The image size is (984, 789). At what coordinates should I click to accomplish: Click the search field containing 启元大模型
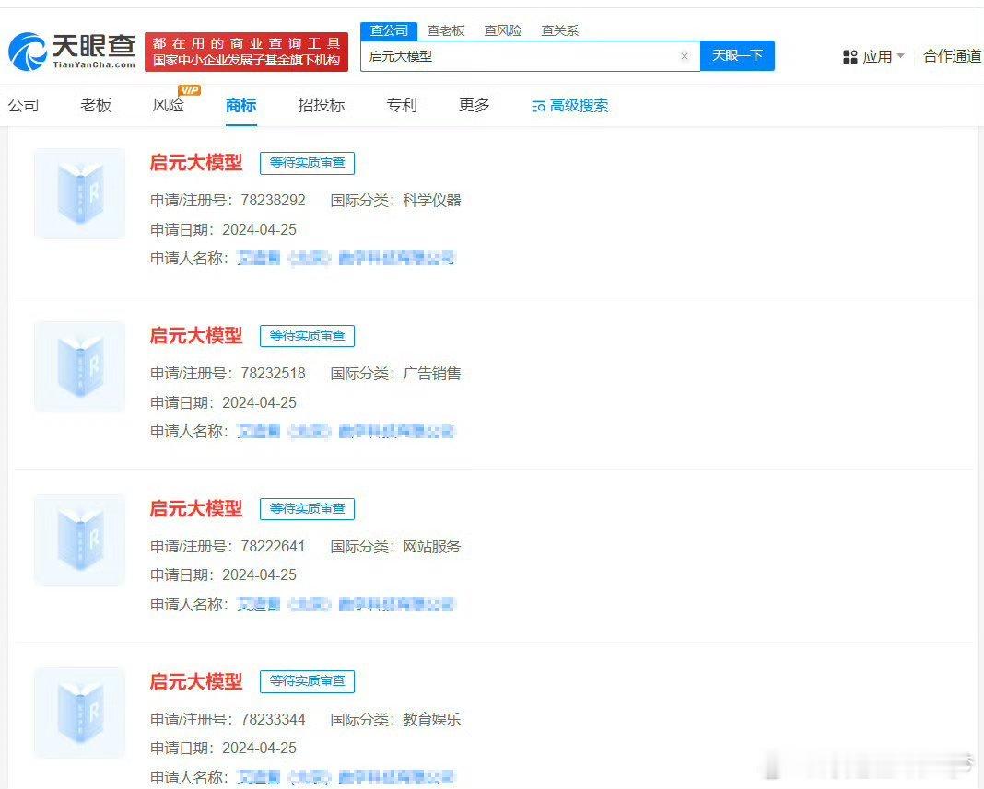530,56
